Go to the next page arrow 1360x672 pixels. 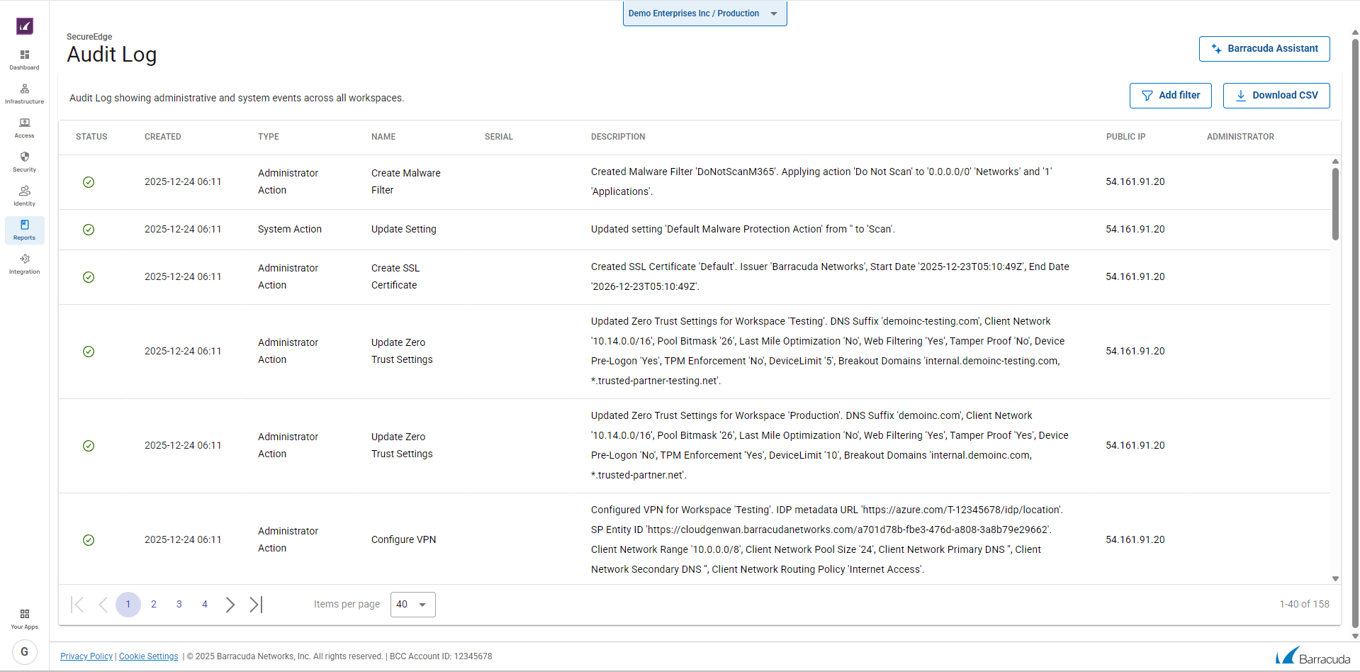[x=230, y=605]
